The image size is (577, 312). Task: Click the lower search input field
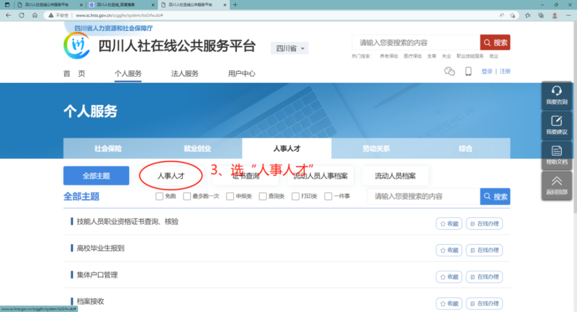pos(422,196)
